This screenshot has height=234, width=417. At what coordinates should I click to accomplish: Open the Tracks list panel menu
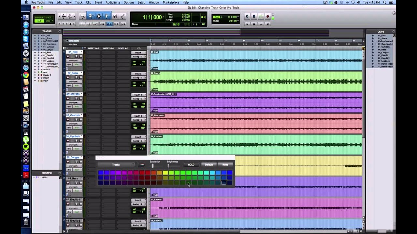pos(60,32)
